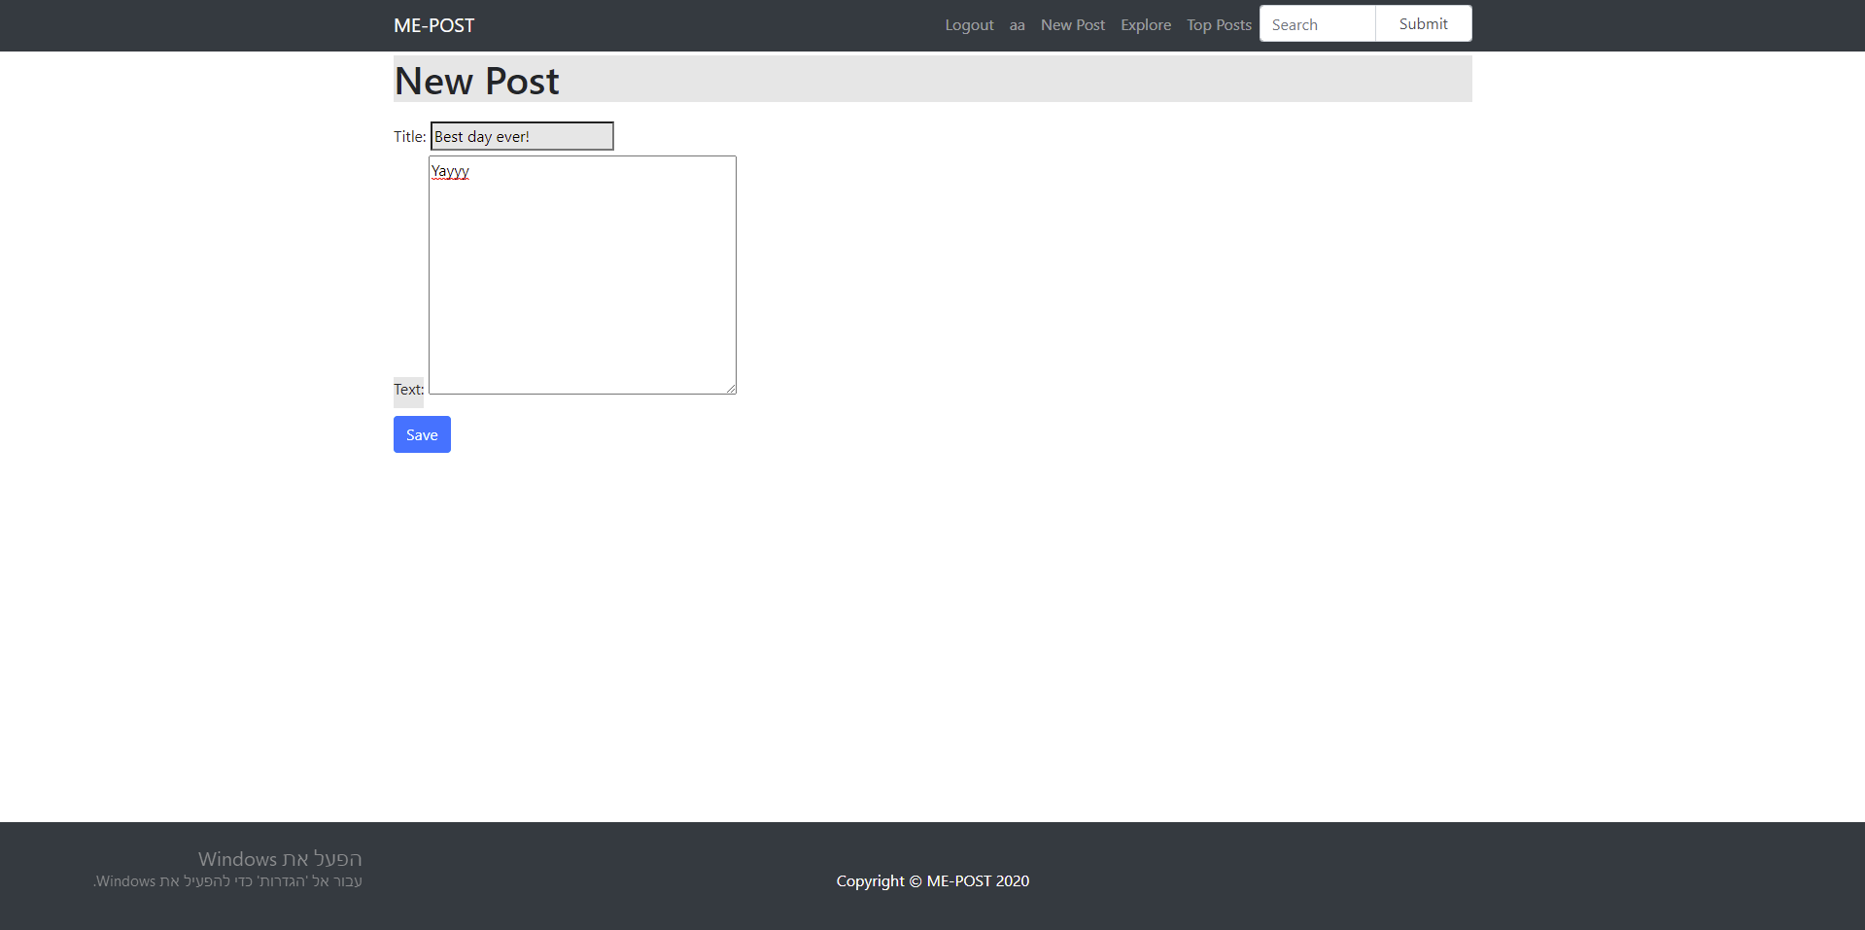This screenshot has height=930, width=1865.
Task: Click the New Post page heading
Action: tap(476, 80)
